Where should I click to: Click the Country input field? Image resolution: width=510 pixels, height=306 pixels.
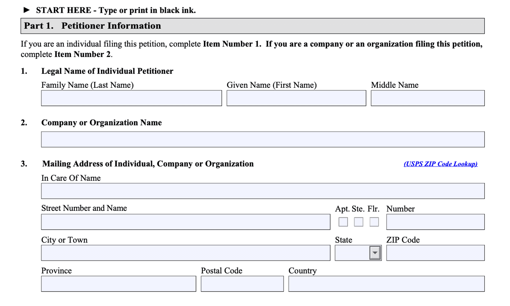[x=386, y=284]
